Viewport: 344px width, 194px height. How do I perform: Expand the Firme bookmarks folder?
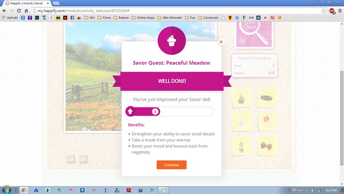(x=104, y=18)
